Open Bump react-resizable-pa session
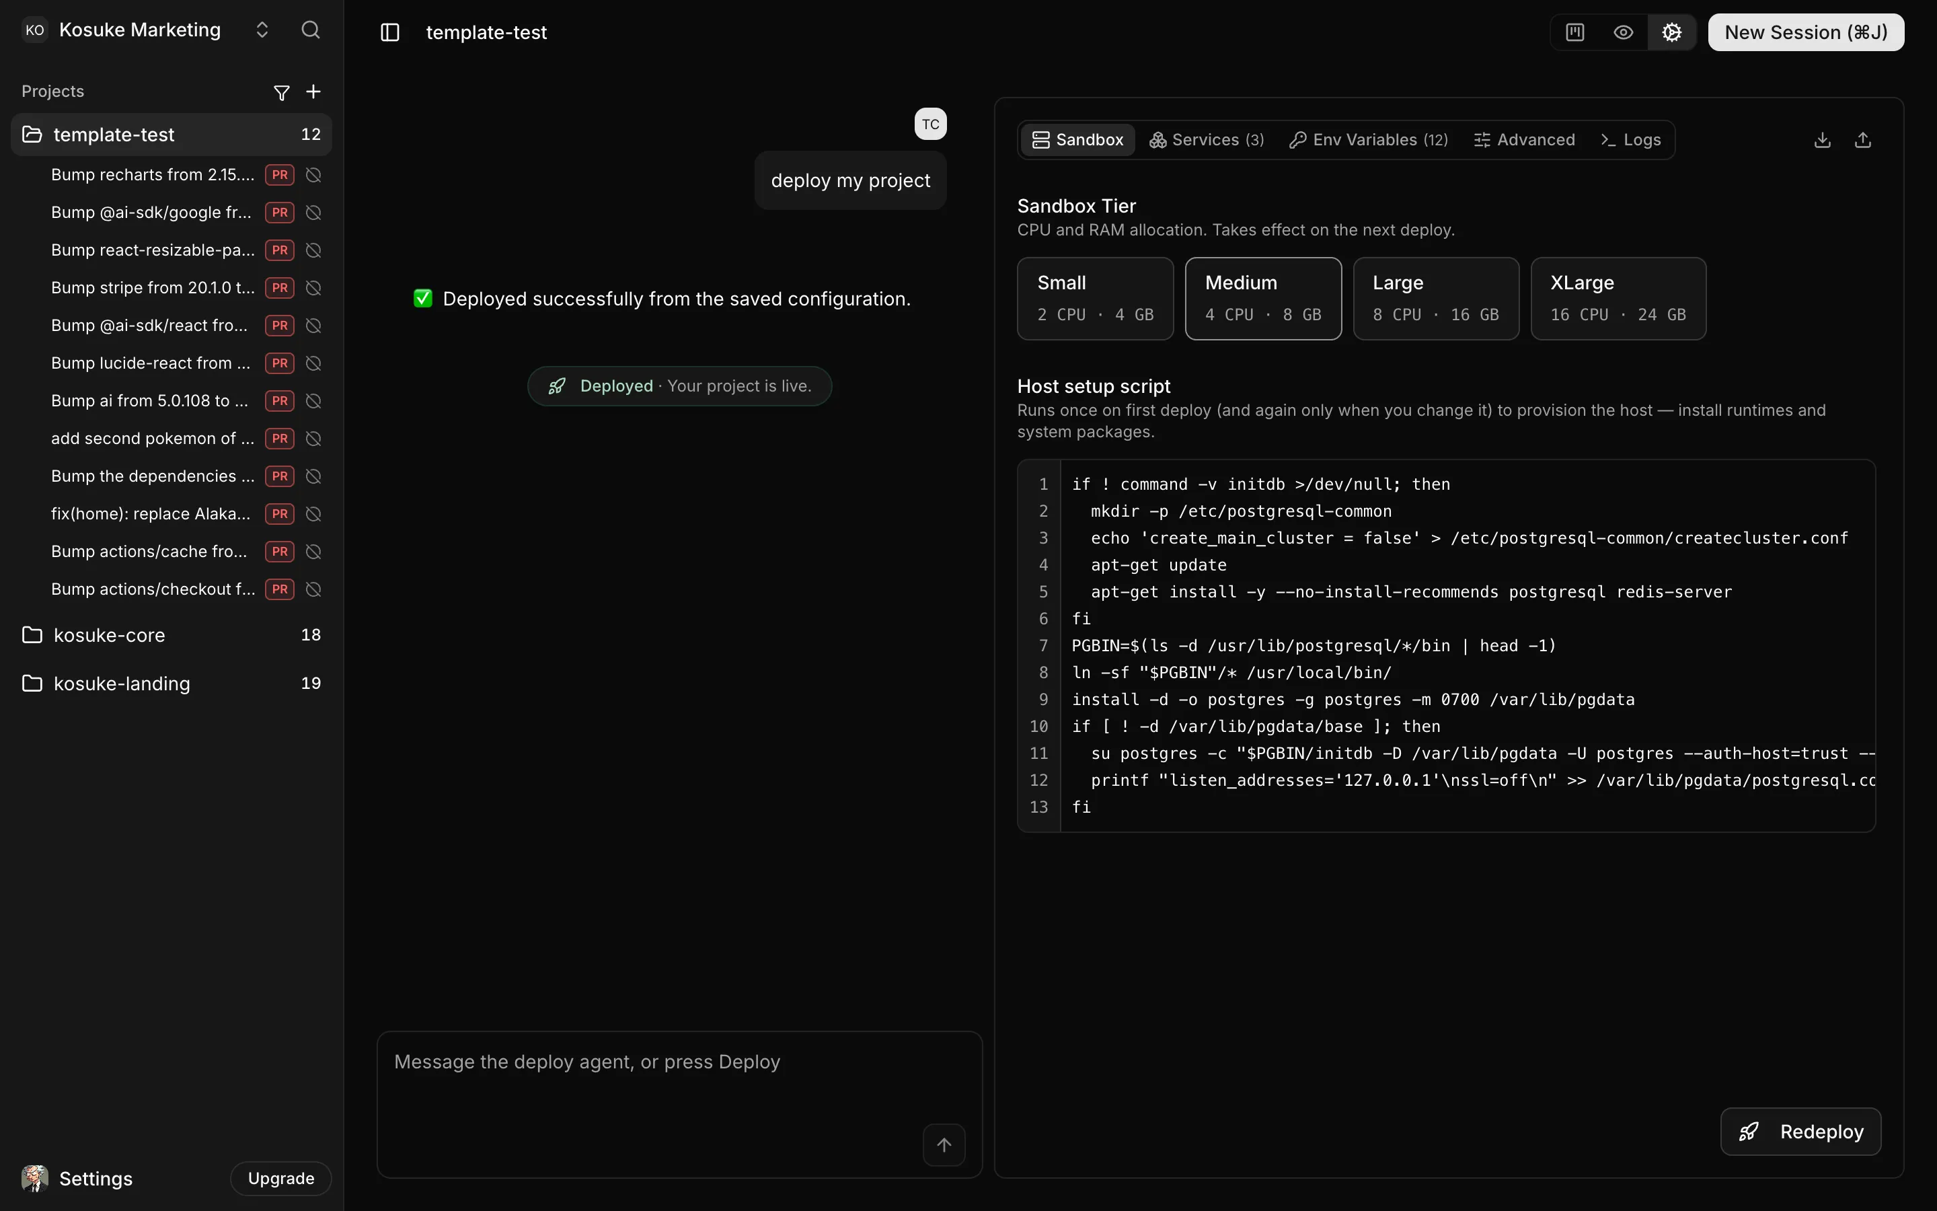Image resolution: width=1937 pixels, height=1211 pixels. 152,250
